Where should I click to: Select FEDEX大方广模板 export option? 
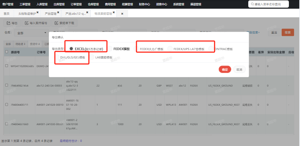pos(136,49)
